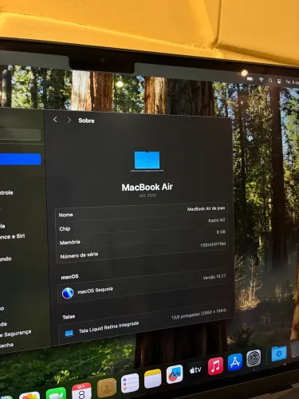Open Freeform from the Dock

click(175, 374)
